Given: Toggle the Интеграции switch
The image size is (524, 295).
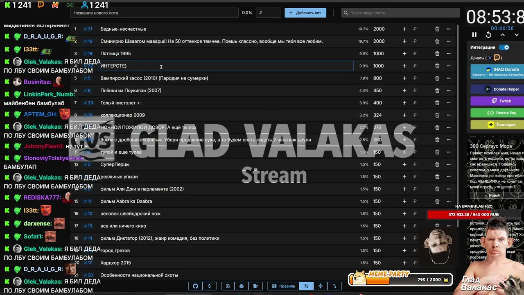Looking at the screenshot, I should pyautogui.click(x=504, y=47).
